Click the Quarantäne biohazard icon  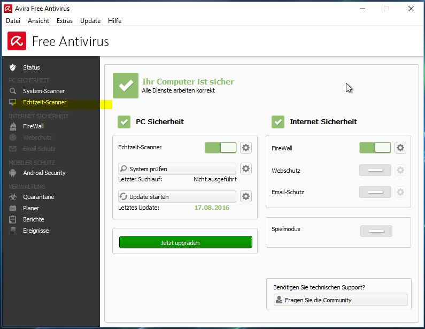coord(13,197)
